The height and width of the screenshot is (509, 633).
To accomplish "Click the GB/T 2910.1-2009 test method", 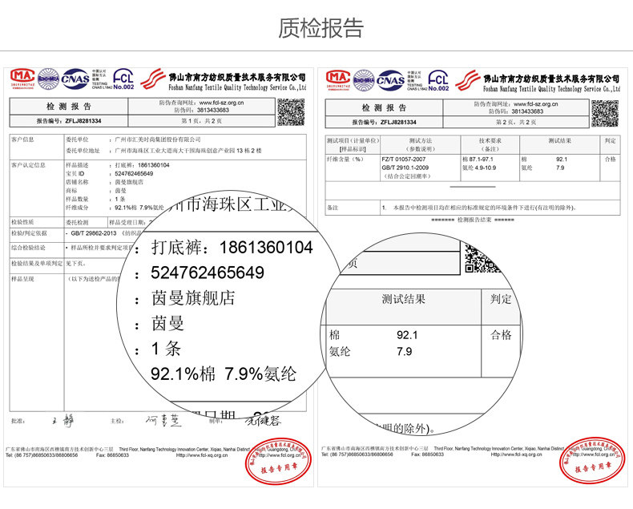I will click(x=405, y=168).
